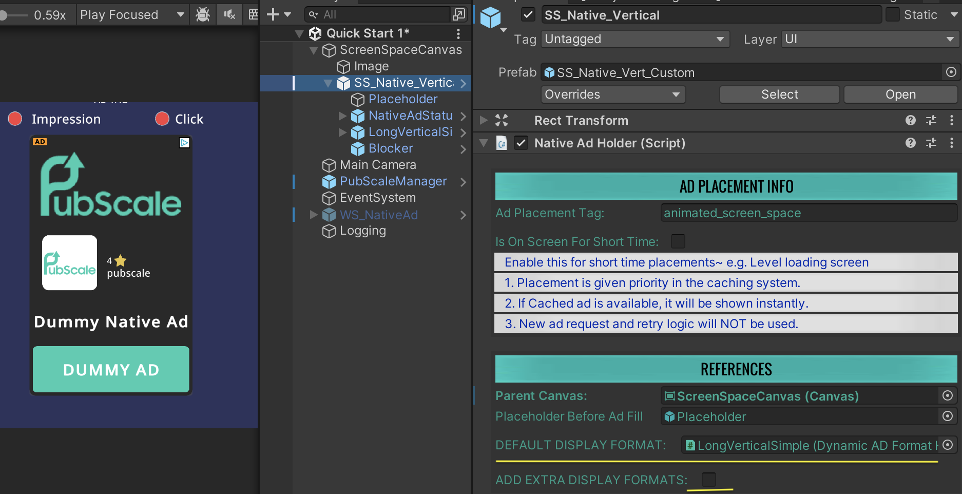Image resolution: width=962 pixels, height=494 pixels.
Task: Enable the Is On Screen For Short Time checkbox
Action: (x=678, y=241)
